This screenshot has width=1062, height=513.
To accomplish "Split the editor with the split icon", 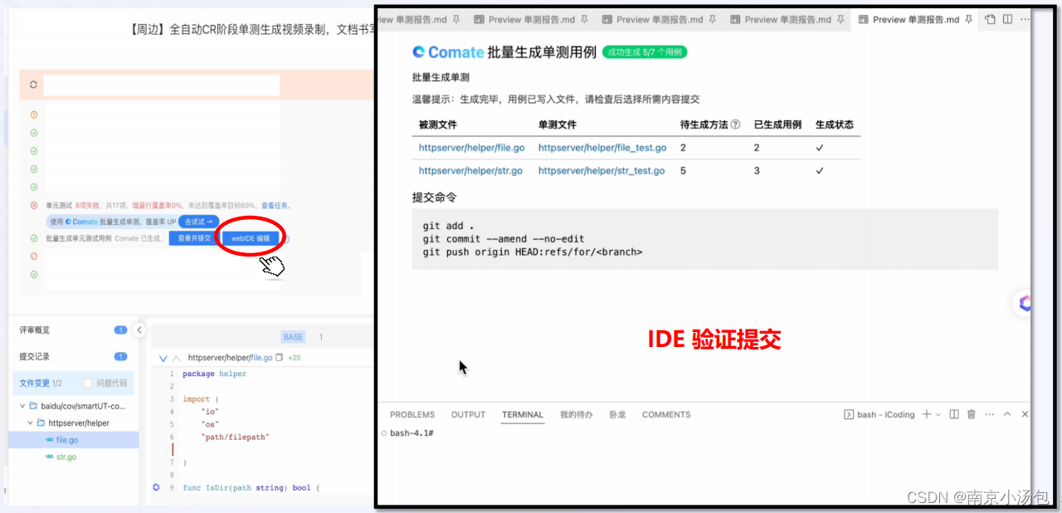I will point(1006,19).
